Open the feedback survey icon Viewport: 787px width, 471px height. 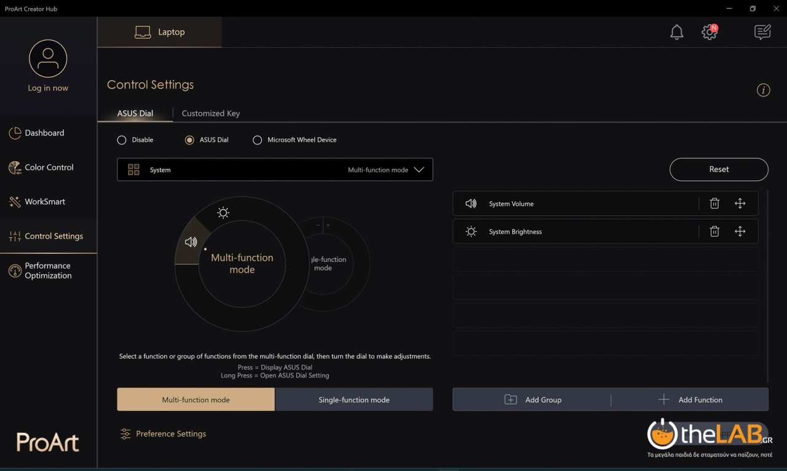tap(762, 32)
